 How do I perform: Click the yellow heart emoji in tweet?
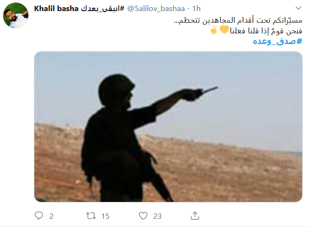[x=224, y=30]
